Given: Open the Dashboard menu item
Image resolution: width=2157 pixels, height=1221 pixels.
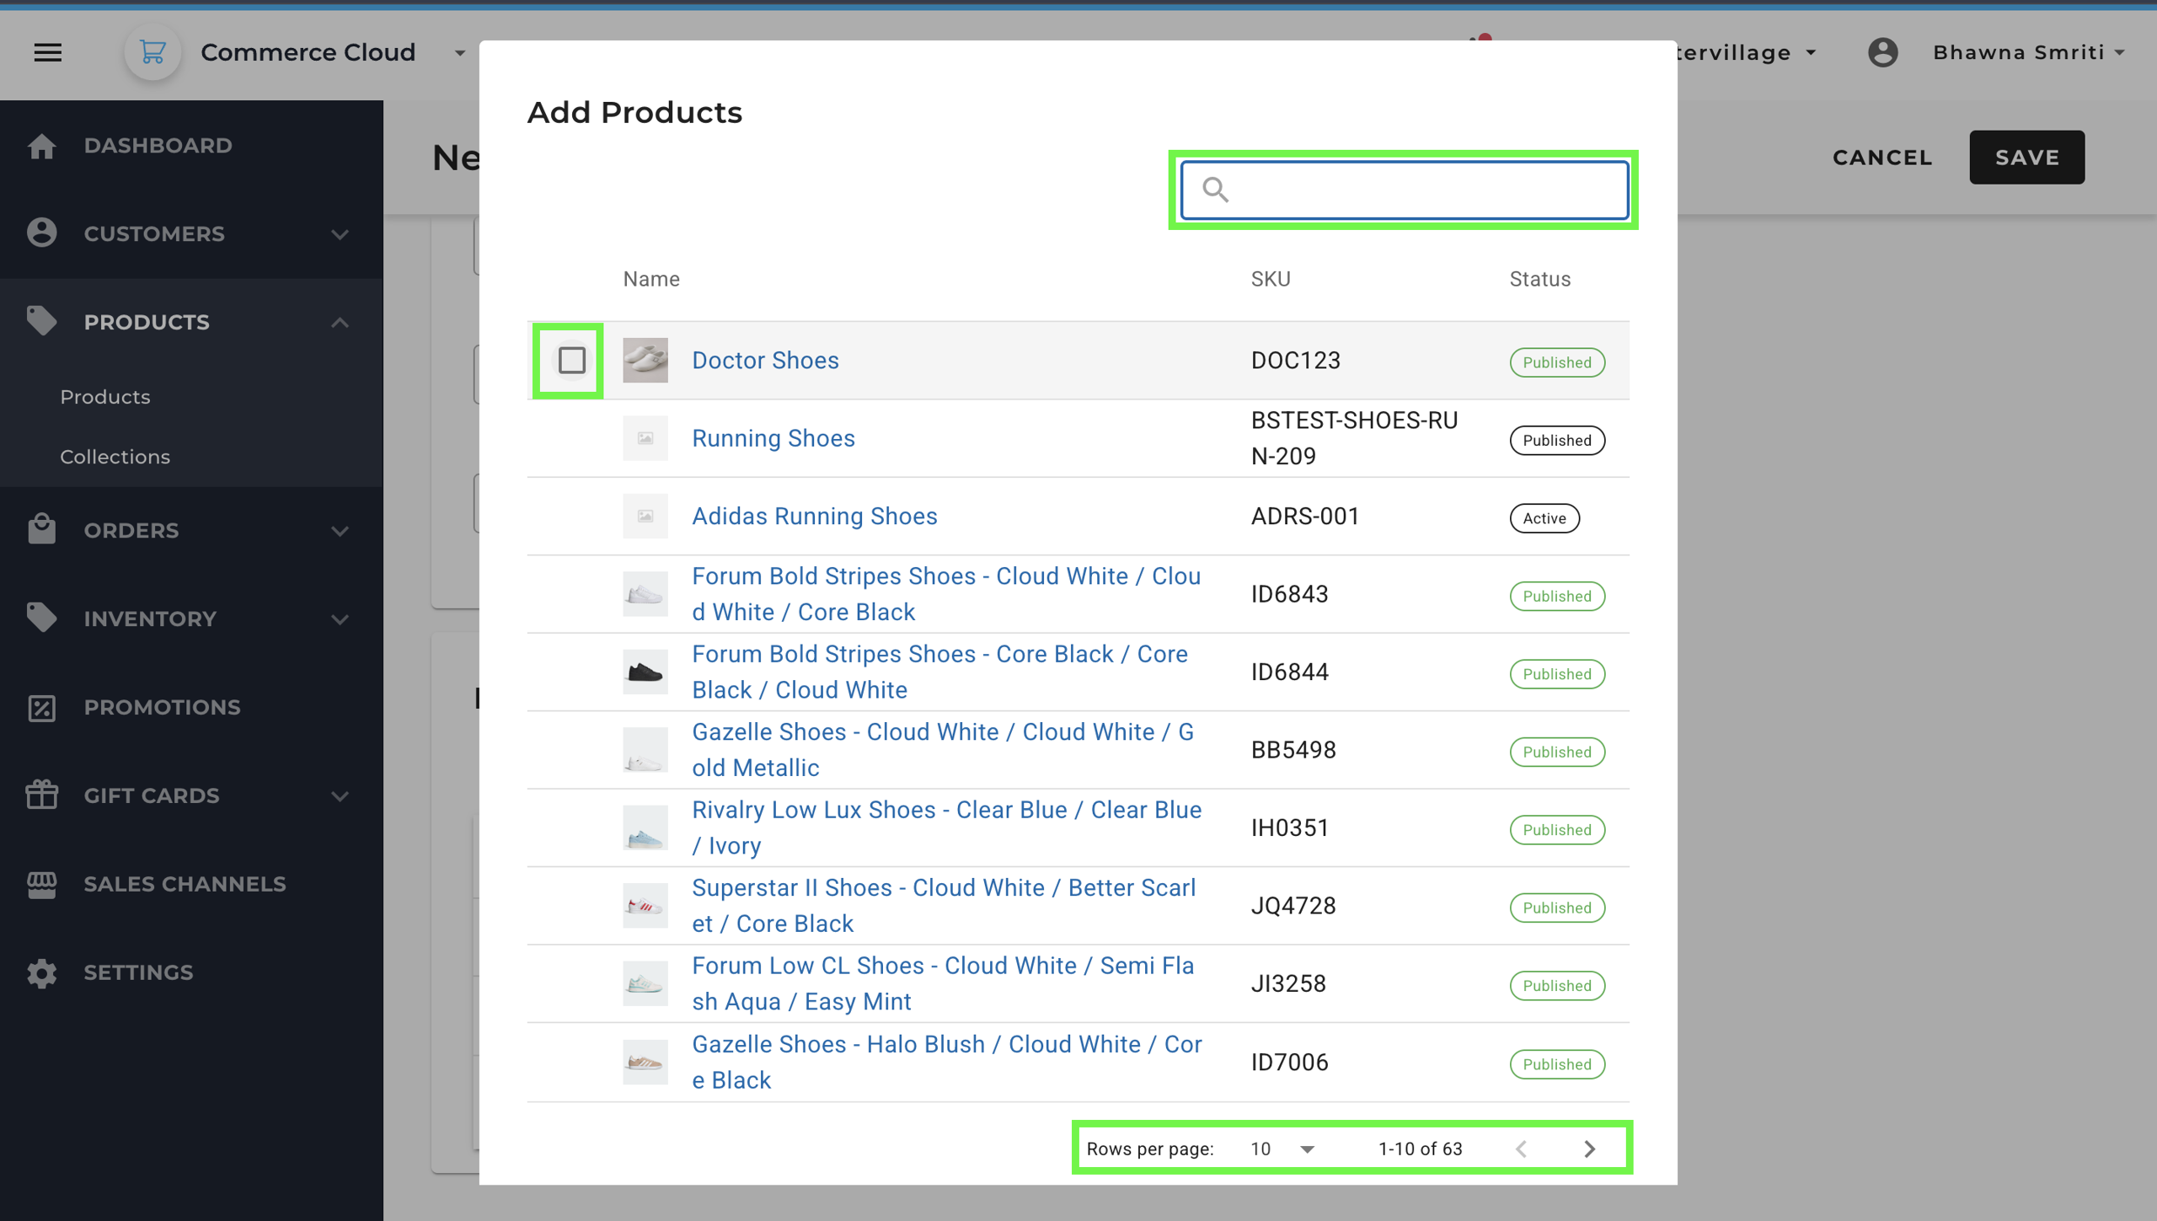Looking at the screenshot, I should 158,145.
